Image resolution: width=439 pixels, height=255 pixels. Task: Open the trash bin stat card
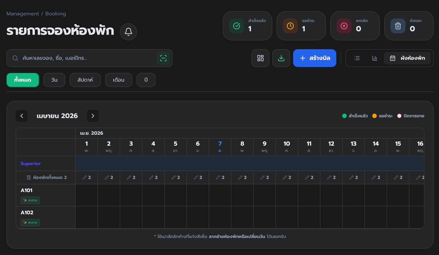[409, 26]
